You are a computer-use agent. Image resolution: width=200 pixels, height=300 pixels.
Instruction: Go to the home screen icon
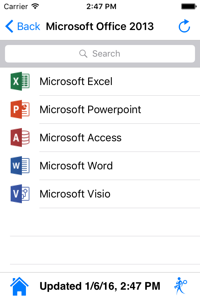[19, 286]
